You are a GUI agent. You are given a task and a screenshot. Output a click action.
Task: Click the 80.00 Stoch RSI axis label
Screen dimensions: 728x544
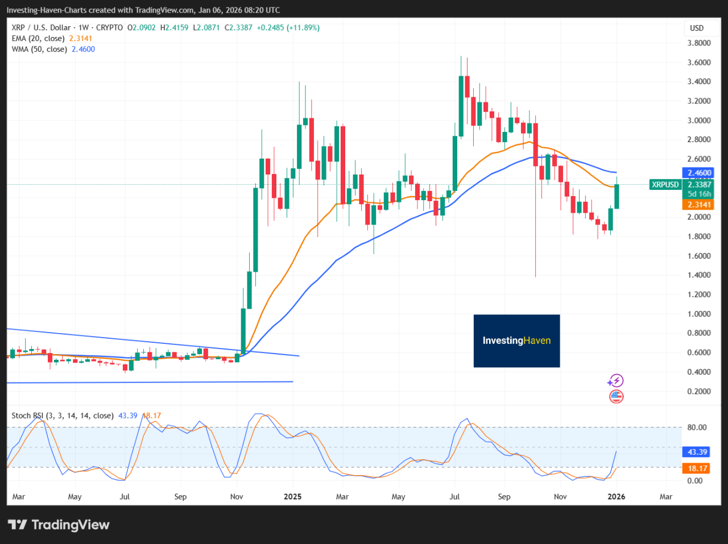(x=697, y=427)
